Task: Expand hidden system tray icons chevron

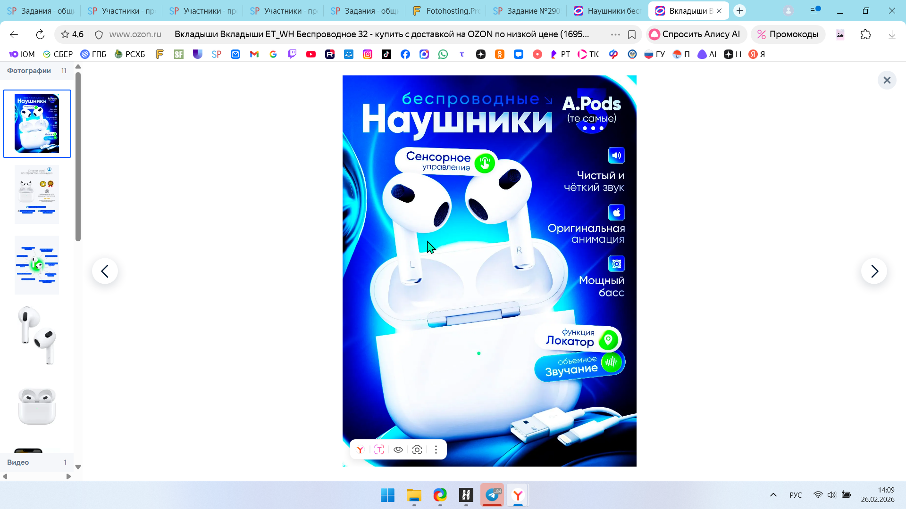Action: [773, 495]
